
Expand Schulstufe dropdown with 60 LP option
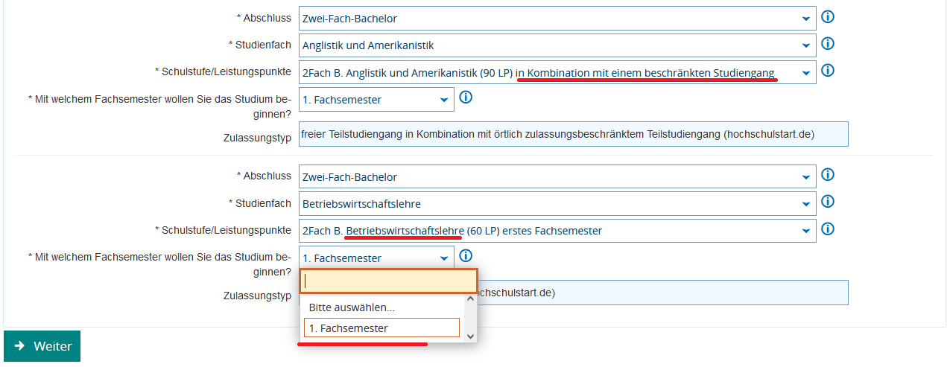[557, 231]
